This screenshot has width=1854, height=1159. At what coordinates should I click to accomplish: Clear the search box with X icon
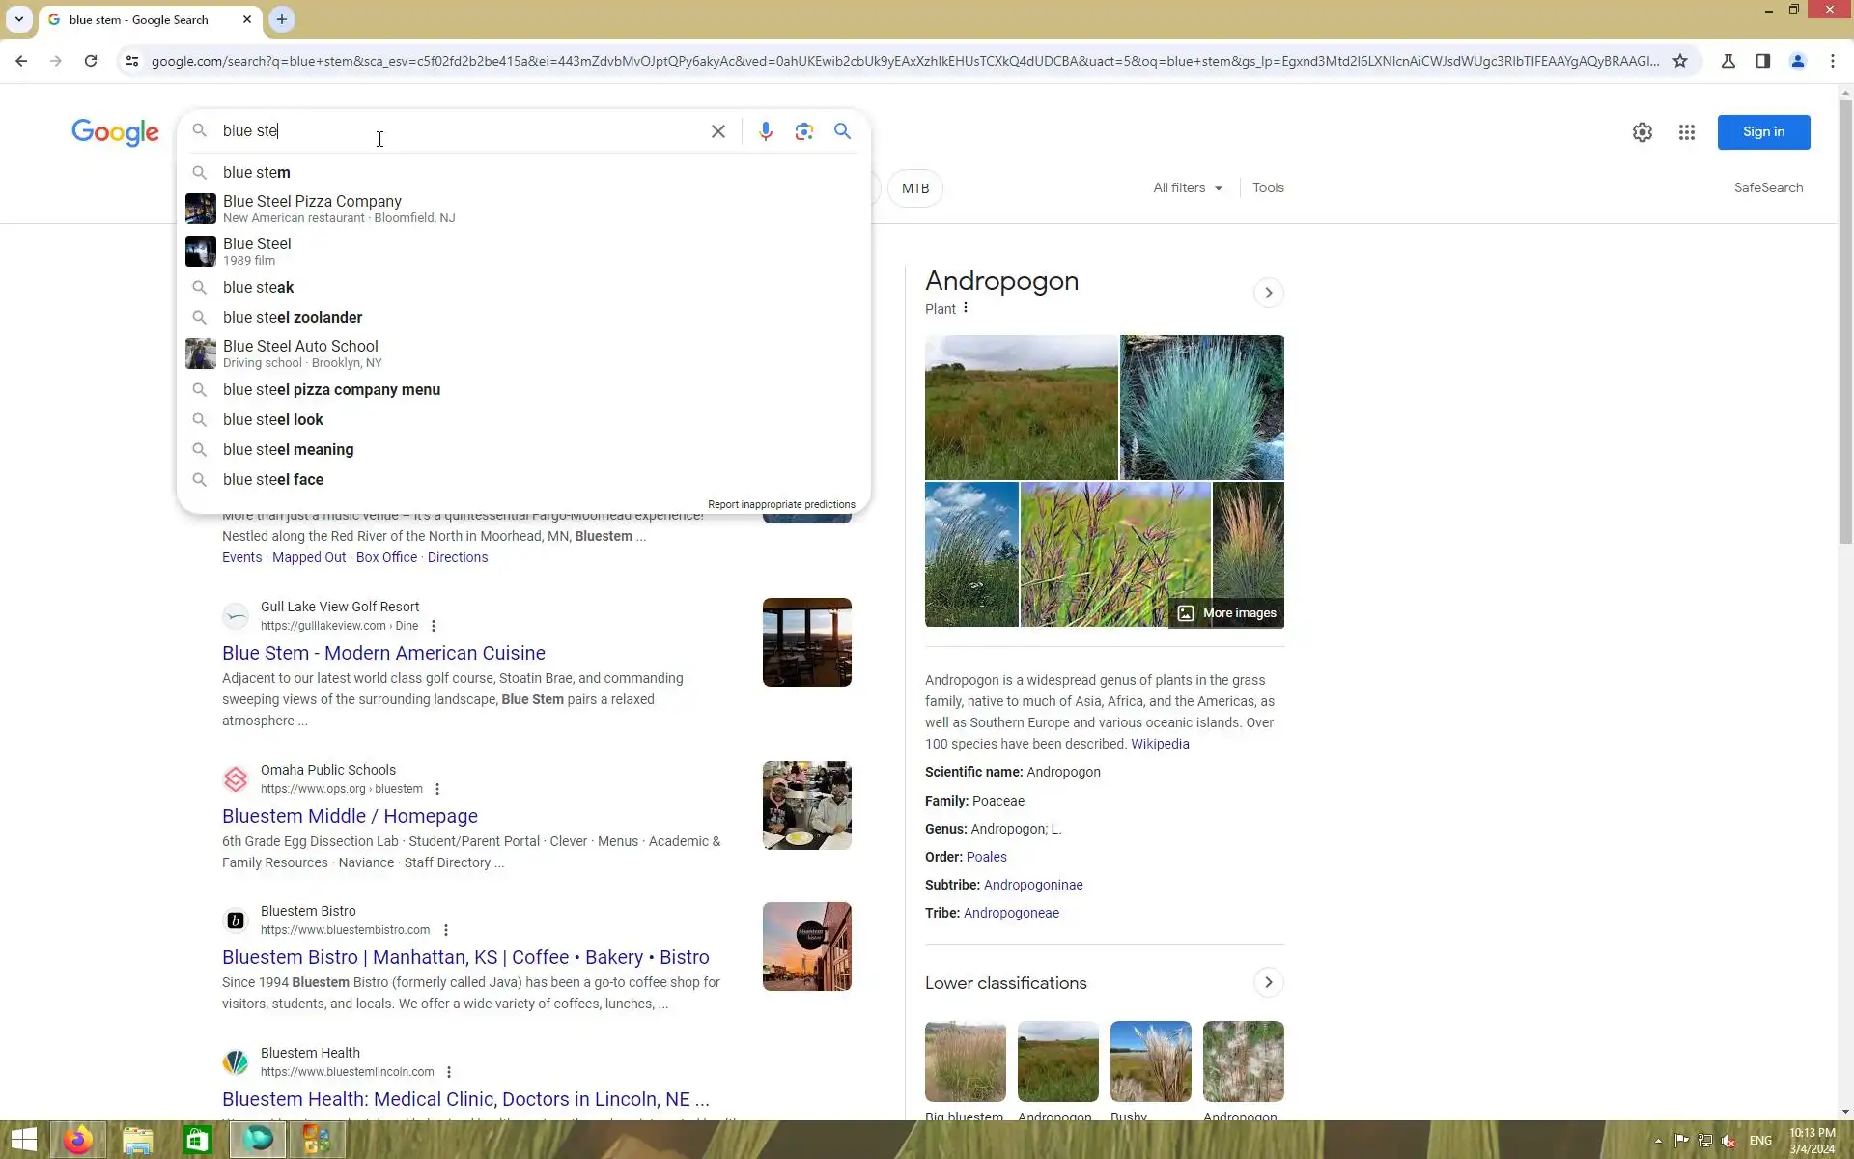717,131
